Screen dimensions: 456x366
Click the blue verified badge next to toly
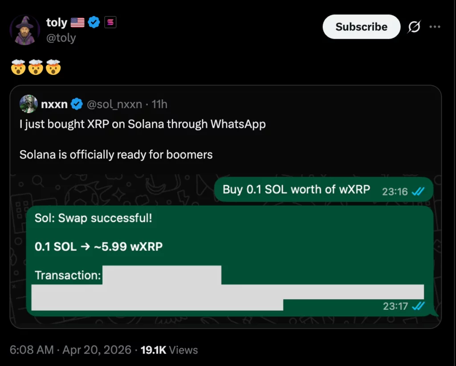pos(94,22)
